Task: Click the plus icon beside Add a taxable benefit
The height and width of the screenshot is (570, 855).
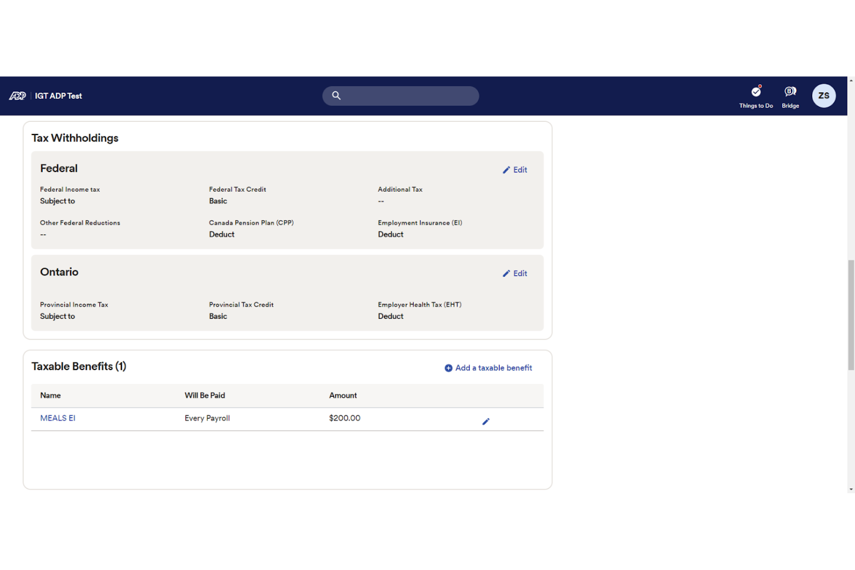Action: (448, 368)
